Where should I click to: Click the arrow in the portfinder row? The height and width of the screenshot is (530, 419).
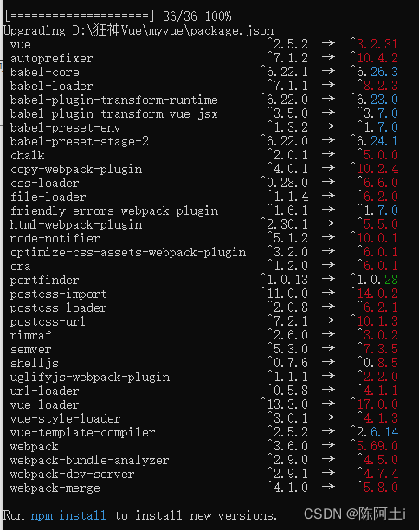(328, 279)
